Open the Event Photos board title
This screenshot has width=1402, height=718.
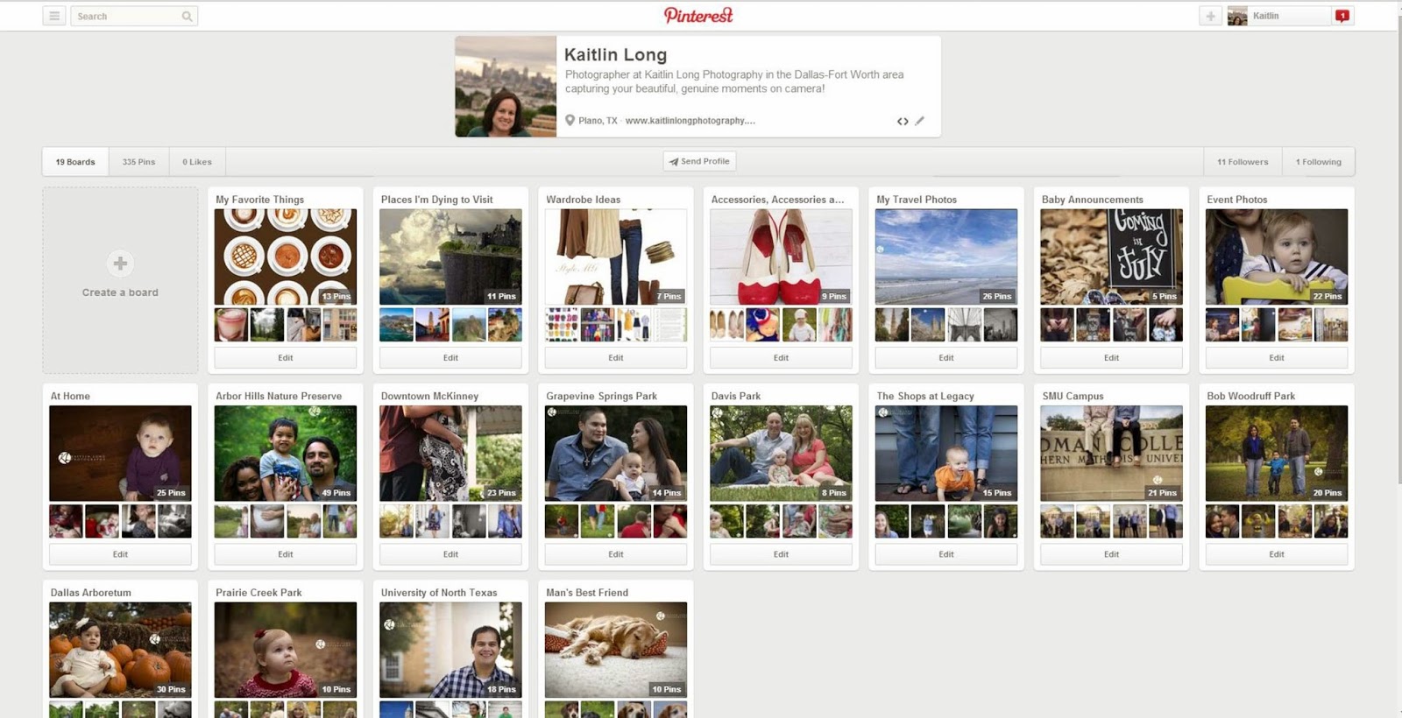point(1237,200)
